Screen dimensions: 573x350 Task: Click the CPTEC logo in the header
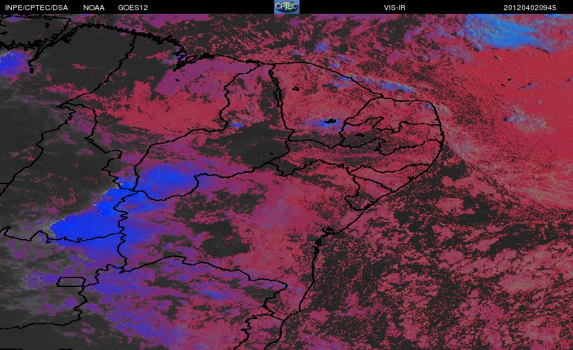coord(287,7)
